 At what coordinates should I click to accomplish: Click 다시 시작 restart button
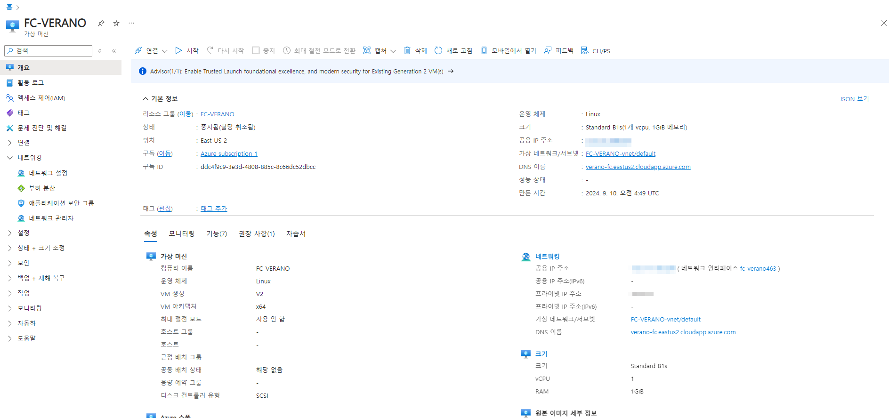coord(226,51)
